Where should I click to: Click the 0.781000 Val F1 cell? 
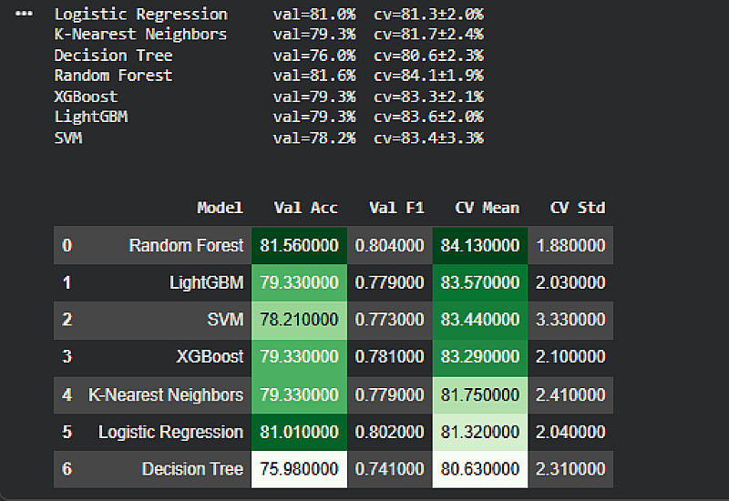390,357
